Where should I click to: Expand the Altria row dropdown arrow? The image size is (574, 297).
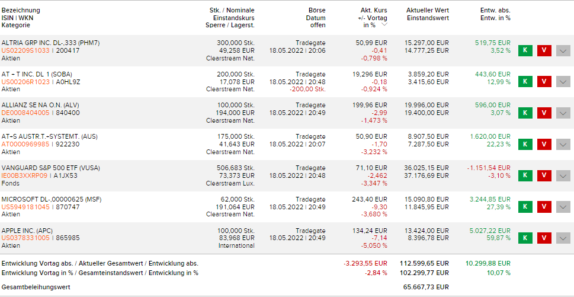point(563,50)
